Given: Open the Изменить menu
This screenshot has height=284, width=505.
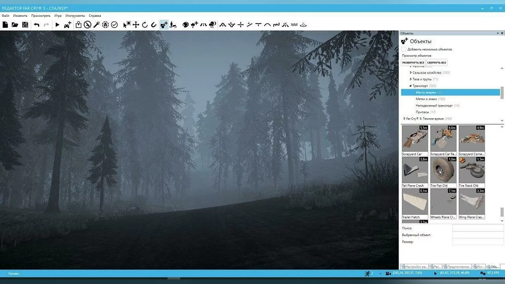Looking at the screenshot, I should (20, 16).
